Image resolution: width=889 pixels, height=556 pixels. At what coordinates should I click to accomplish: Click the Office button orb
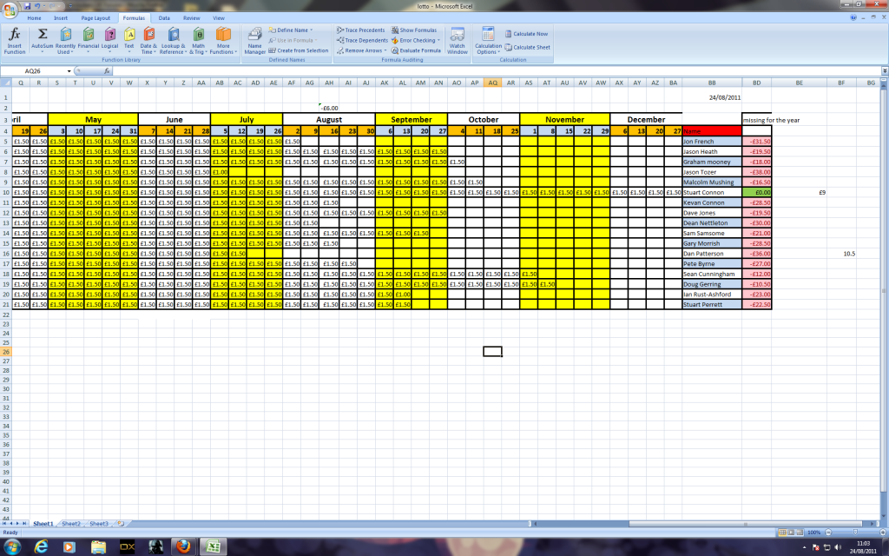(x=10, y=10)
